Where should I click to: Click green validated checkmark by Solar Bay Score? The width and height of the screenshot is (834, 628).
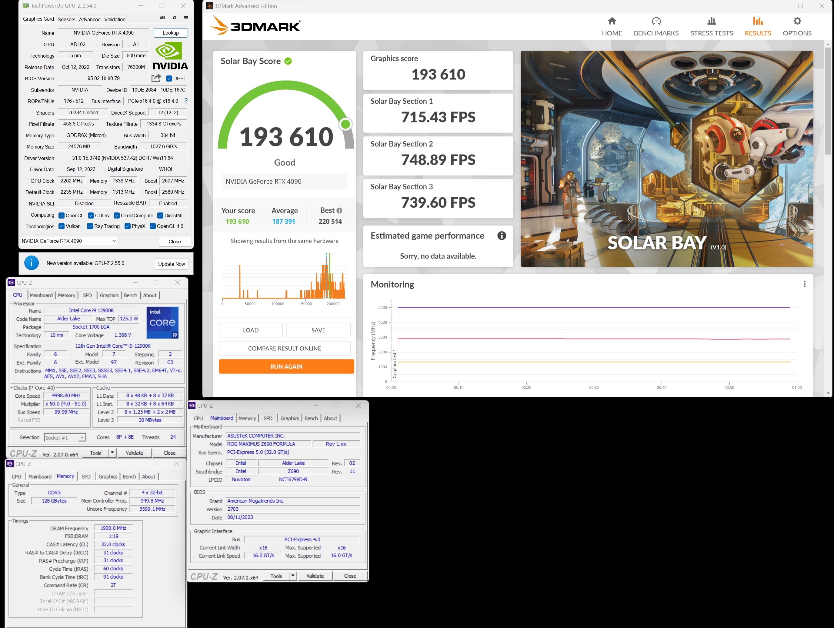tap(288, 61)
